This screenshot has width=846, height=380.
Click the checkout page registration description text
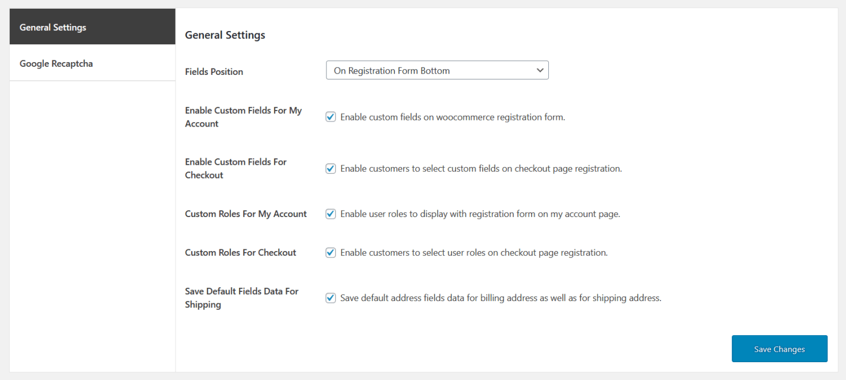[x=480, y=168]
